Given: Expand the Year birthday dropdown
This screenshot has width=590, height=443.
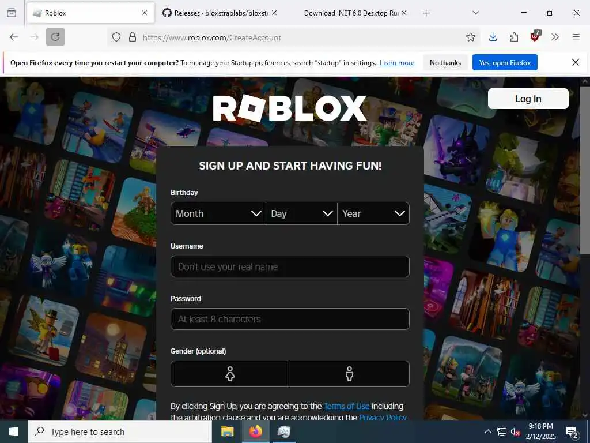Looking at the screenshot, I should tap(373, 213).
